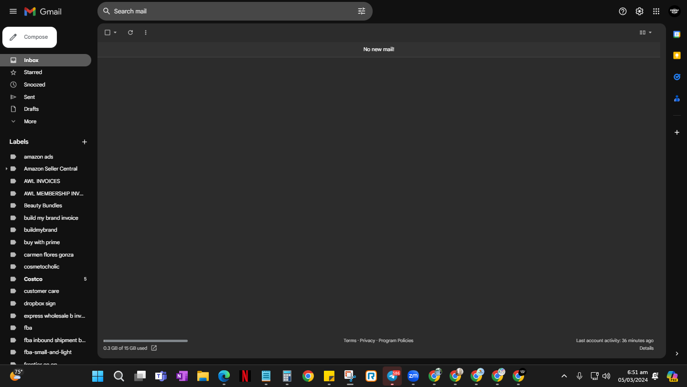Open Netflix from the taskbar
The height and width of the screenshot is (387, 687).
pos(245,376)
